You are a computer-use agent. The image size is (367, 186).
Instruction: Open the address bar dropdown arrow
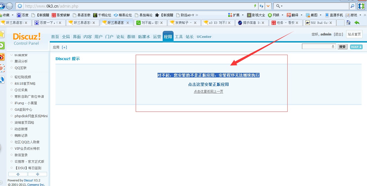(269, 6)
